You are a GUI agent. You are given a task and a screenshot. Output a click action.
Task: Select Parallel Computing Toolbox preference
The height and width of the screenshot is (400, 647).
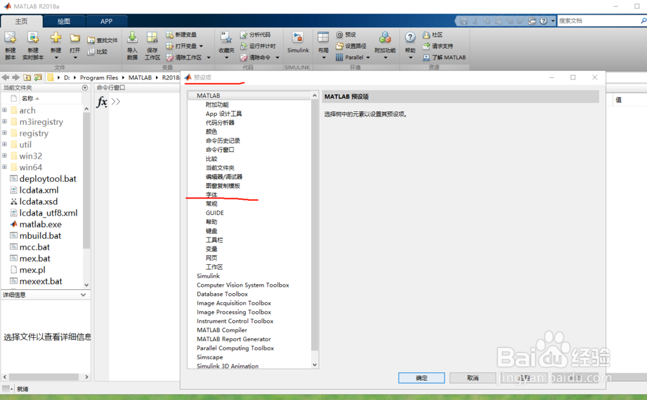coord(236,348)
